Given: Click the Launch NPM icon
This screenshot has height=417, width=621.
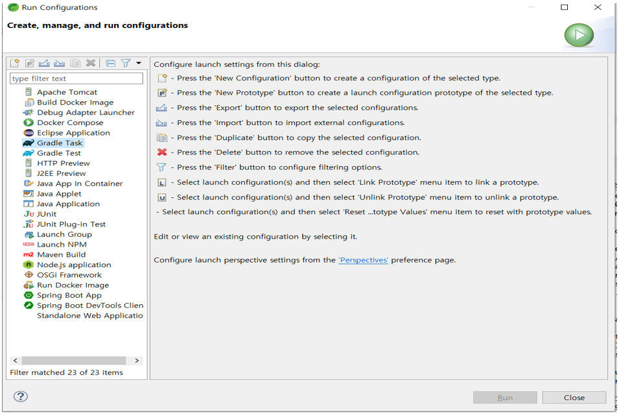Looking at the screenshot, I should click(29, 244).
